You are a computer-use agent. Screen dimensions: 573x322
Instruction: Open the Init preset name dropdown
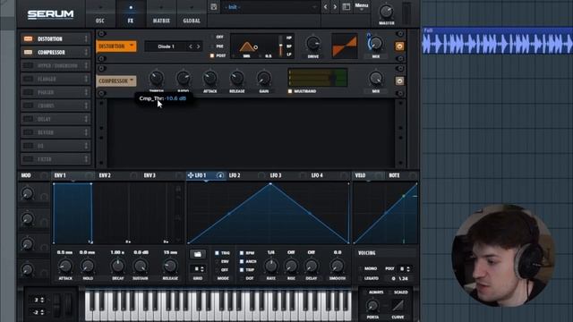[270, 7]
